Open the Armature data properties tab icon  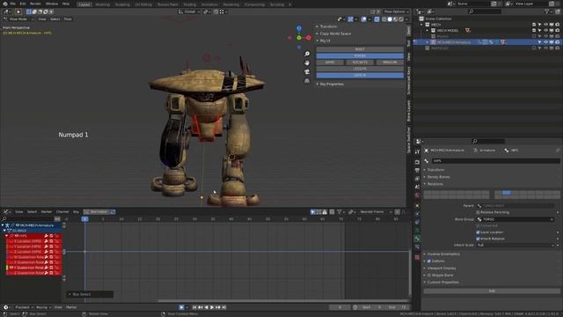coord(417,231)
